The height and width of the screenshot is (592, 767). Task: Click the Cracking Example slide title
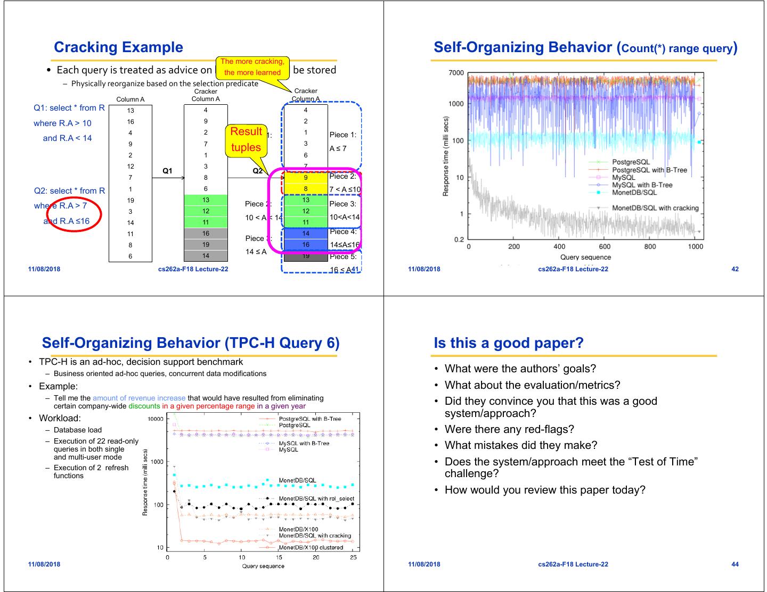(x=118, y=47)
